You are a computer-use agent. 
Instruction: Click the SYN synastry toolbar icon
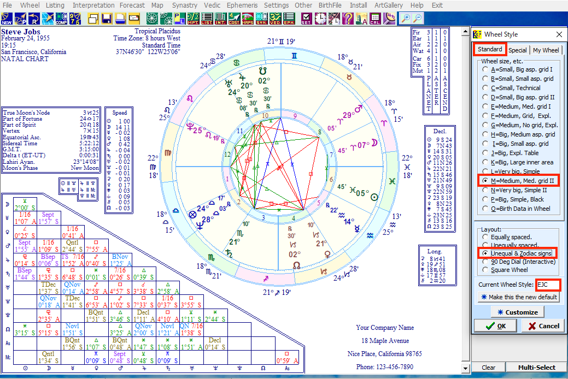261,19
